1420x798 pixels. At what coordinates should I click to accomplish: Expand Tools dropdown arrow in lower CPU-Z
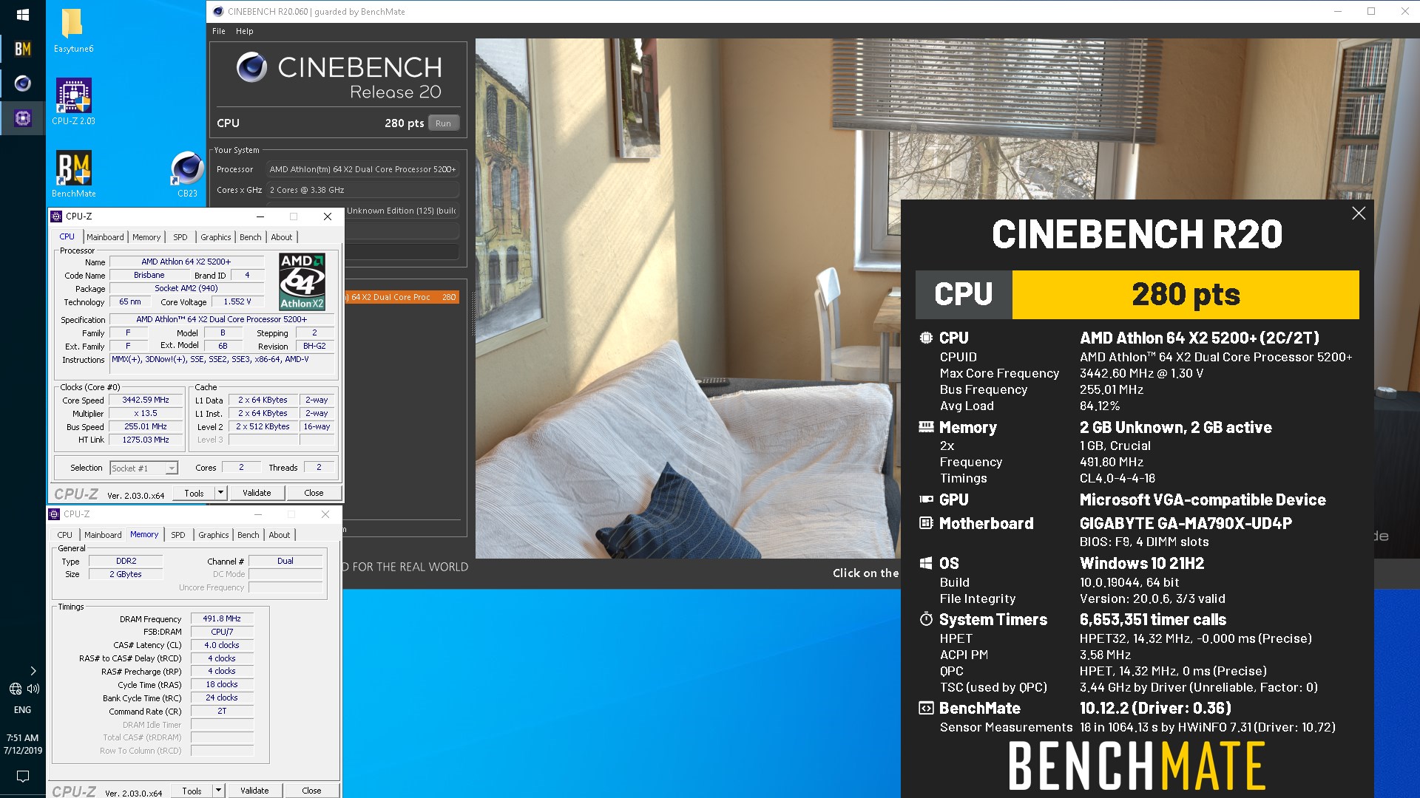[217, 791]
